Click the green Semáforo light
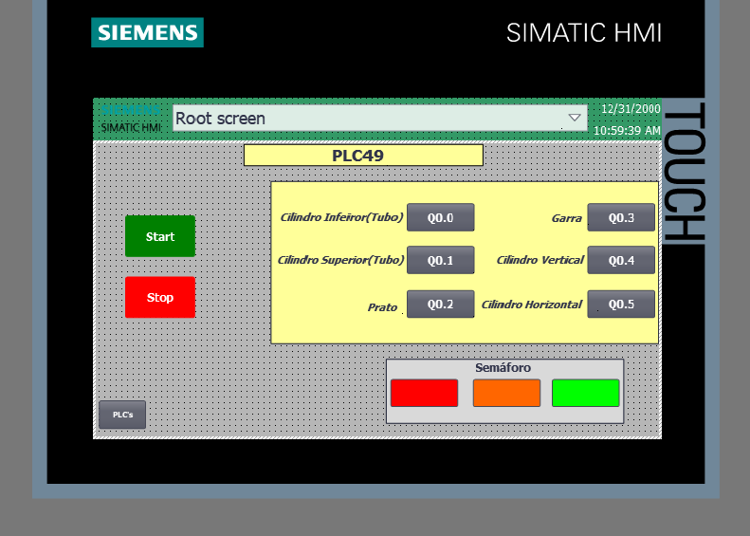Viewport: 750px width, 536px height. pos(585,393)
